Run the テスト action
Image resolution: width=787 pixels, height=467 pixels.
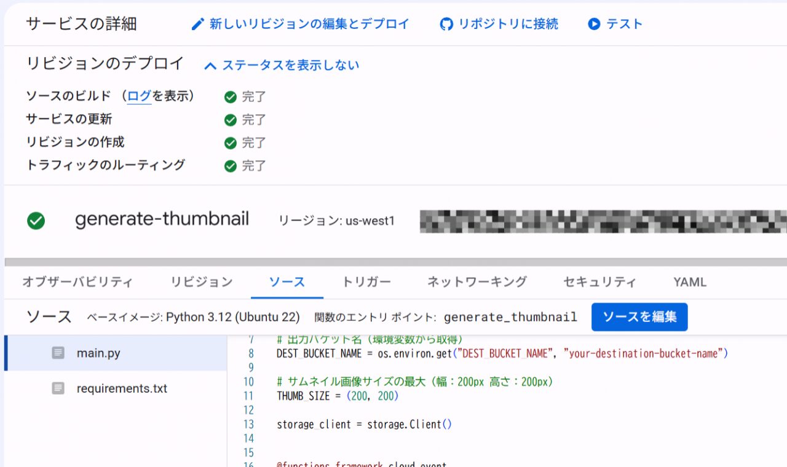click(615, 24)
